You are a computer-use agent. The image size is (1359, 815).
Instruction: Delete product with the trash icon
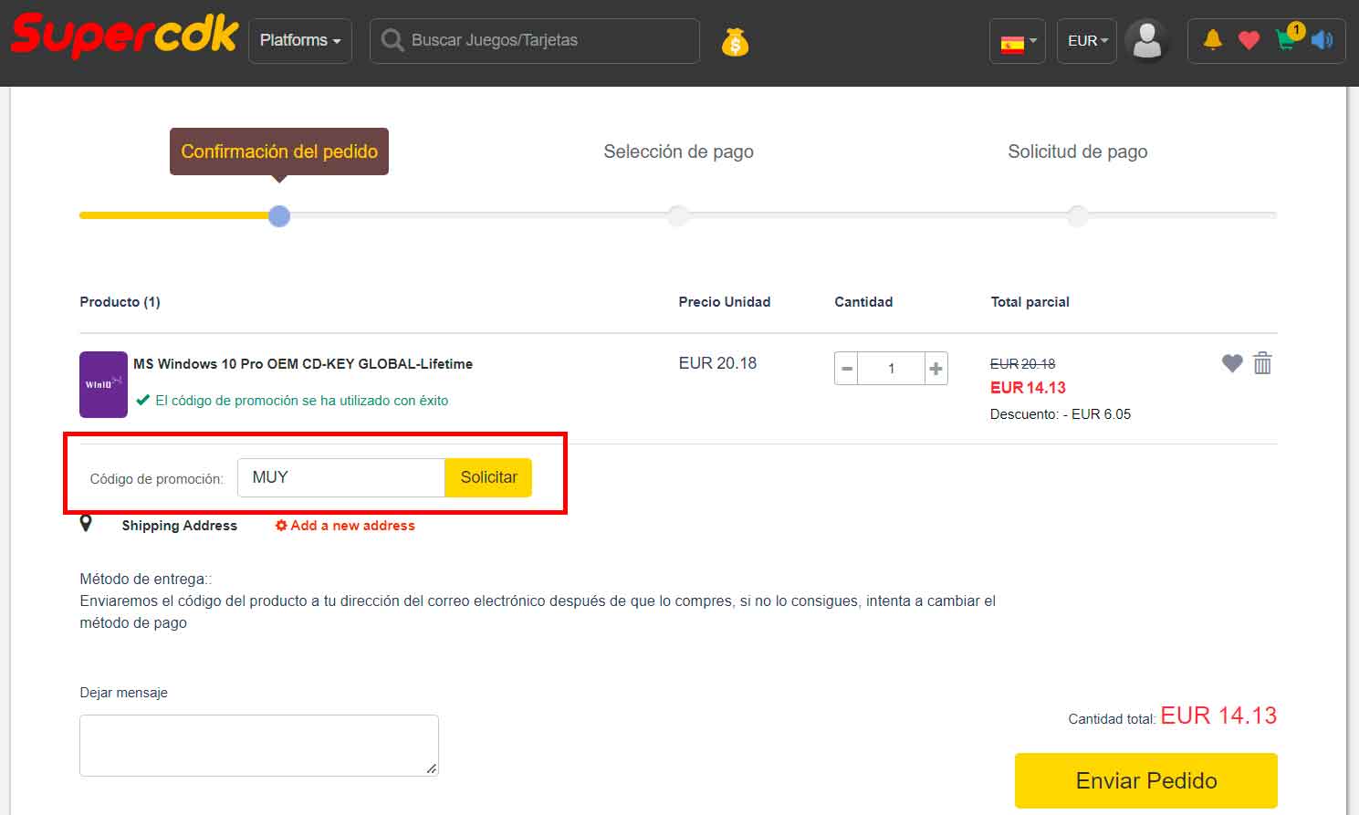[1262, 363]
